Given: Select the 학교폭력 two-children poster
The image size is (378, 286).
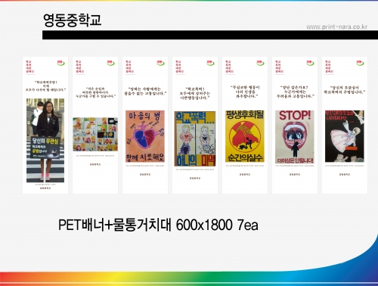Looking at the screenshot, I should click(195, 138).
